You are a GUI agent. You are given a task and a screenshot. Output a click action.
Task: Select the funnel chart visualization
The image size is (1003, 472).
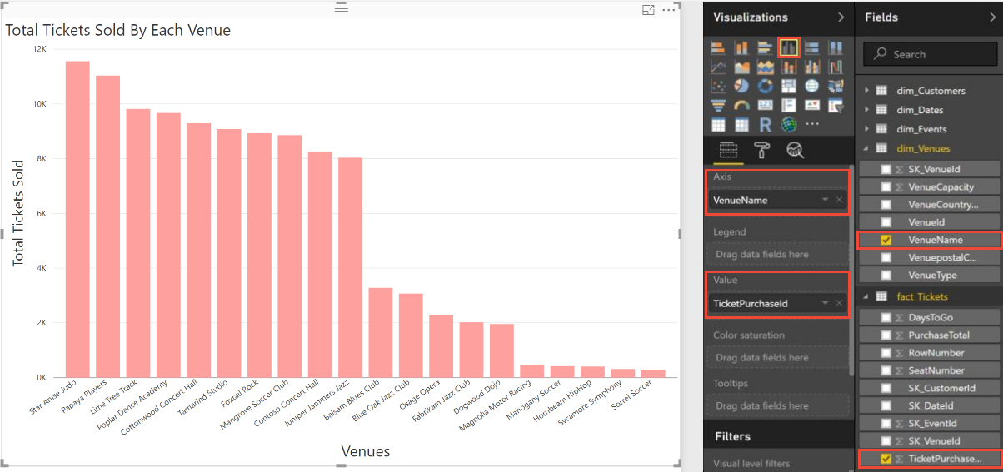click(718, 106)
